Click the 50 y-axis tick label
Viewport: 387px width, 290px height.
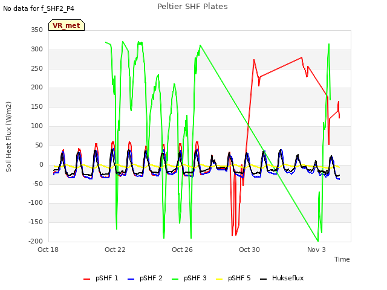click(39, 145)
